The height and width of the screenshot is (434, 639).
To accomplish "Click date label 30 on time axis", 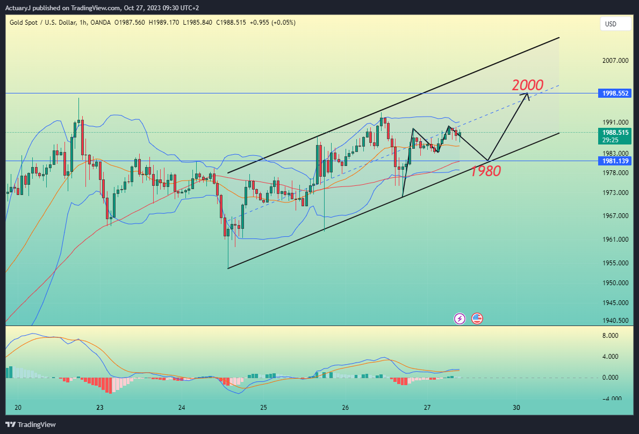I will (516, 407).
